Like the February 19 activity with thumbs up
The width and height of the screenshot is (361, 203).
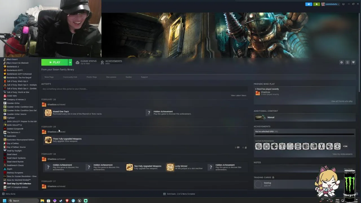246,147
